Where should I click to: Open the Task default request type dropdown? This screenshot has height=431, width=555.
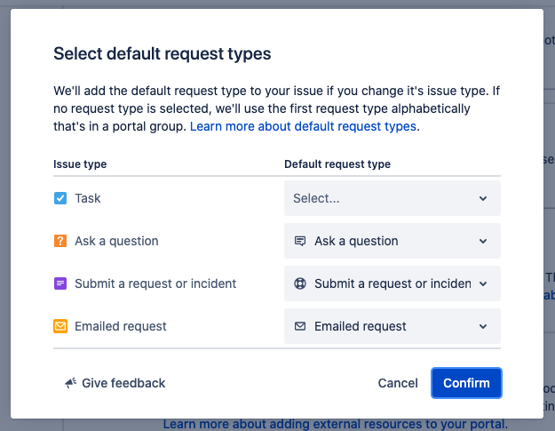[392, 198]
